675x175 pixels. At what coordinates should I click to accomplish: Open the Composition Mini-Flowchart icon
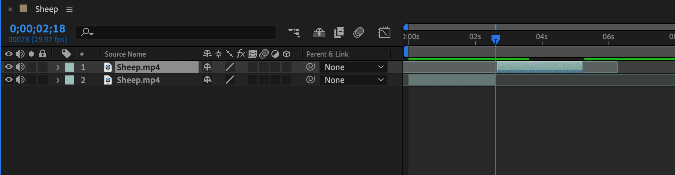click(x=294, y=33)
